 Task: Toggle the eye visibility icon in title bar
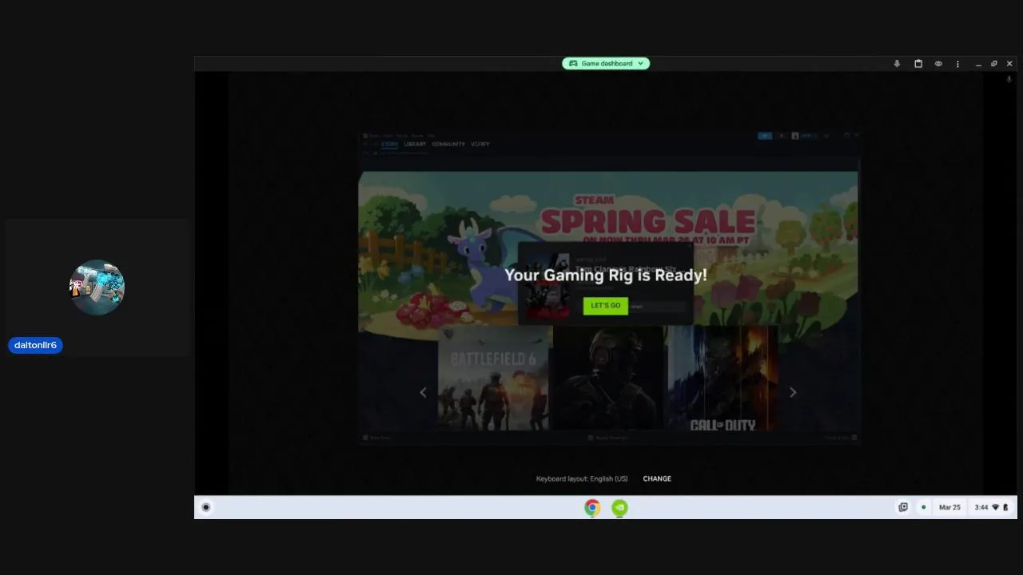coord(938,64)
